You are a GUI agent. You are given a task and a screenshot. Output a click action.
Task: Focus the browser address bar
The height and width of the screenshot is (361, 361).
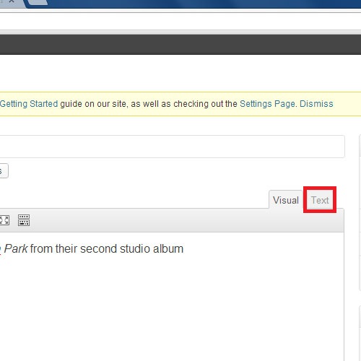coord(180,22)
